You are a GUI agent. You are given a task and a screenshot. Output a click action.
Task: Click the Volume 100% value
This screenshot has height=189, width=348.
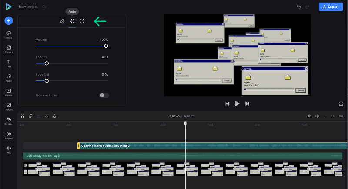pyautogui.click(x=104, y=40)
